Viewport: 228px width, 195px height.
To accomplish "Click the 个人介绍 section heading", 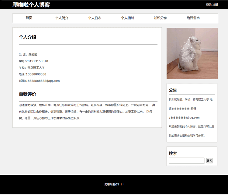I will (x=27, y=37).
